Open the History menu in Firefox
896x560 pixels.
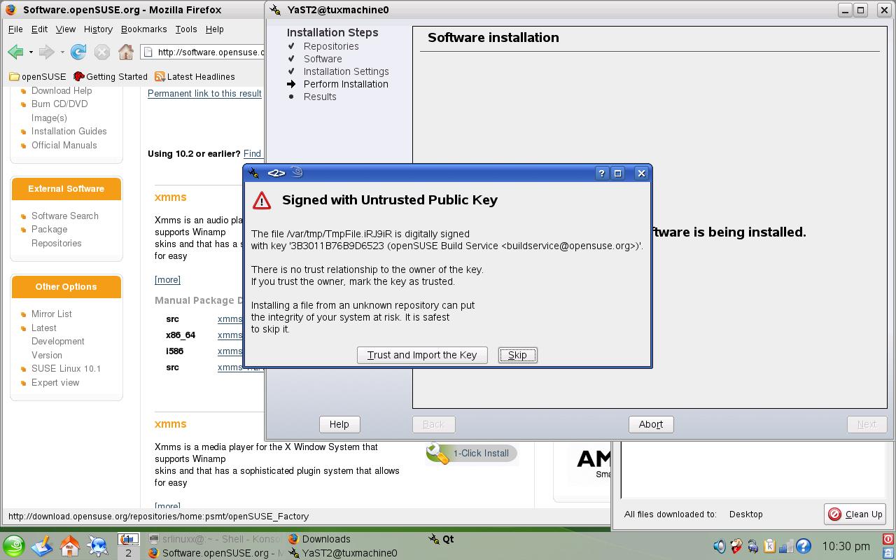coord(98,29)
